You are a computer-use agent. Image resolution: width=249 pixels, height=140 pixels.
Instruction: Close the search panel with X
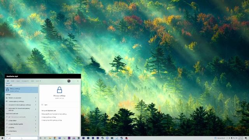click(x=78, y=81)
